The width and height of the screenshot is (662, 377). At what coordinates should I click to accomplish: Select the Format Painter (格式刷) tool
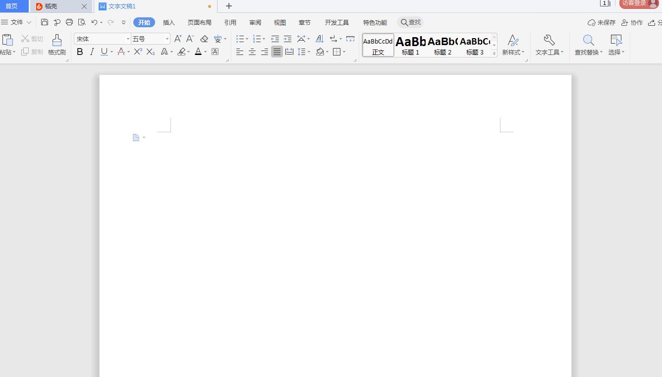[x=57, y=45]
